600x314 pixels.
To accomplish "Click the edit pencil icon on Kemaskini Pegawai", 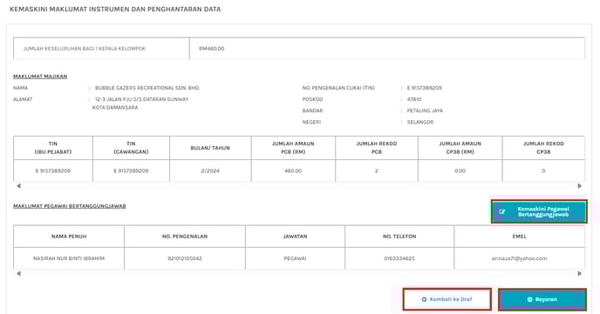I will click(502, 211).
